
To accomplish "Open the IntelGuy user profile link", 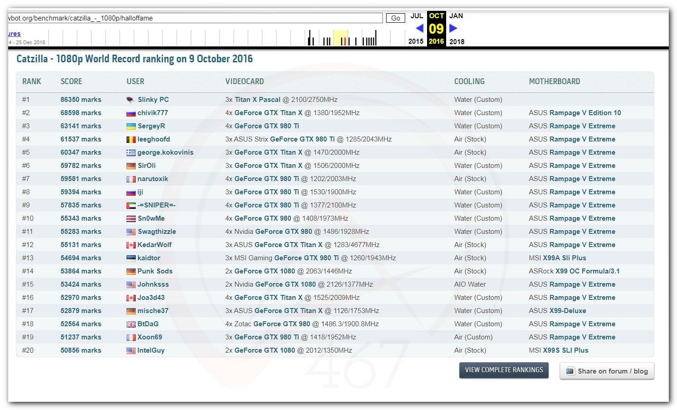I will tap(151, 350).
